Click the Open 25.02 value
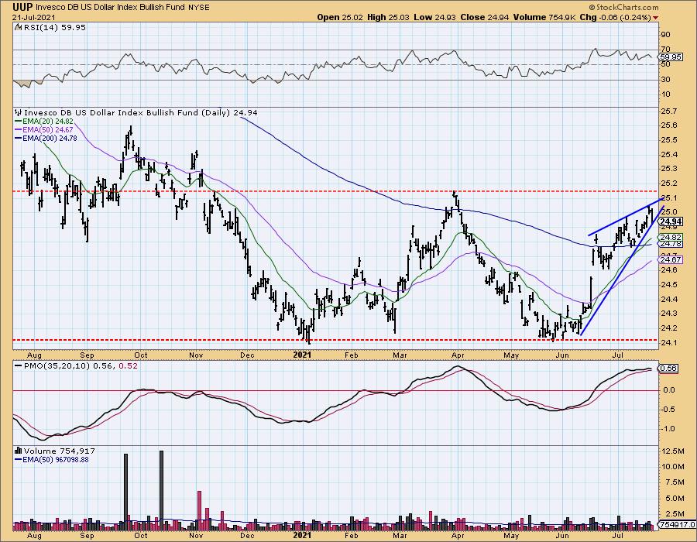This screenshot has height=542, width=697. [340, 17]
